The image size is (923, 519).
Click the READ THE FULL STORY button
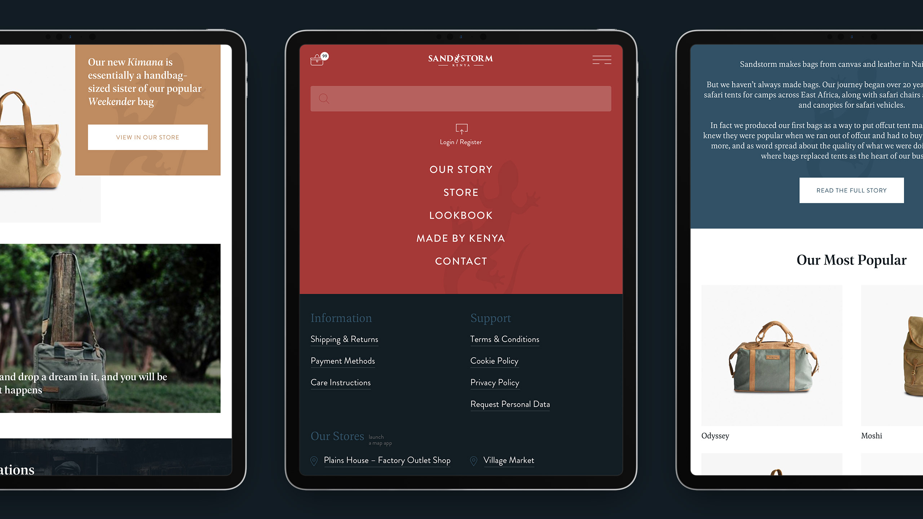[851, 190]
